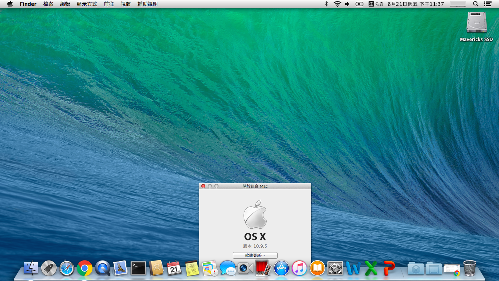Open Notification Center list icon
This screenshot has width=499, height=281.
487,4
